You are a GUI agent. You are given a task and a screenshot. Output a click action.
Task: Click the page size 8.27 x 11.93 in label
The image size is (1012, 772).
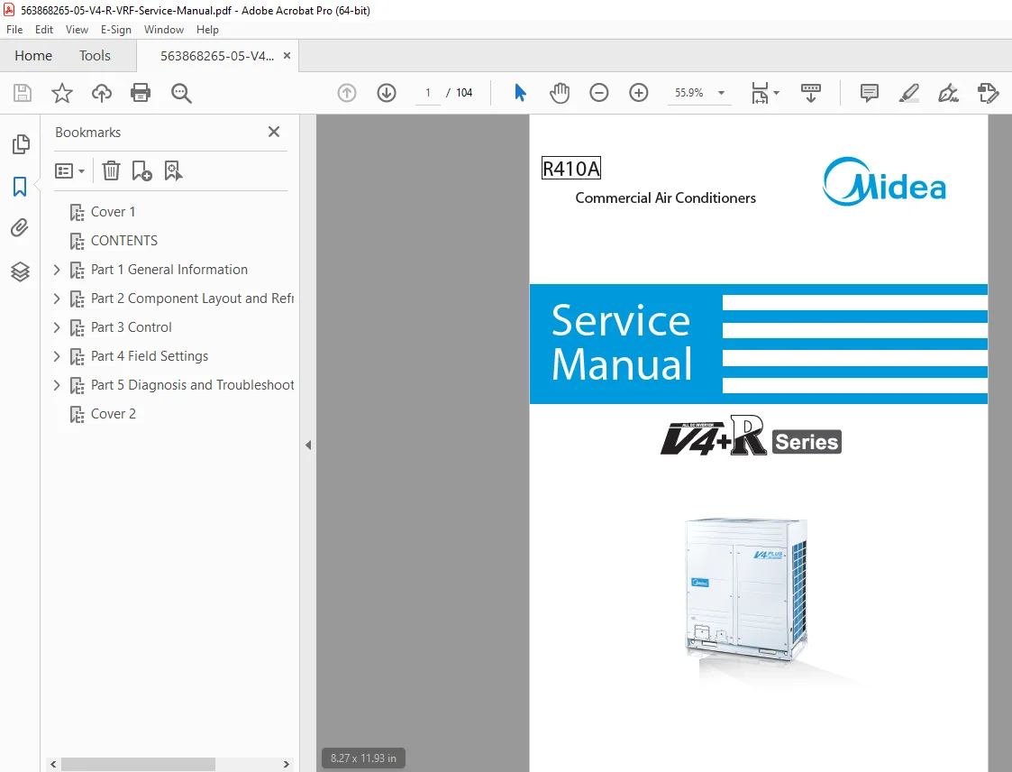pyautogui.click(x=363, y=758)
